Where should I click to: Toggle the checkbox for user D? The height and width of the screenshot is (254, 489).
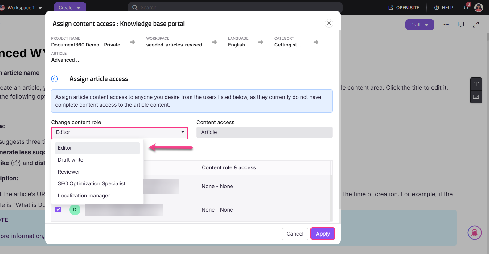pyautogui.click(x=58, y=210)
